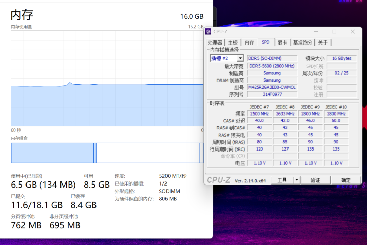Click the Samsung value beside 制造商
The width and height of the screenshot is (367, 245).
272,73
